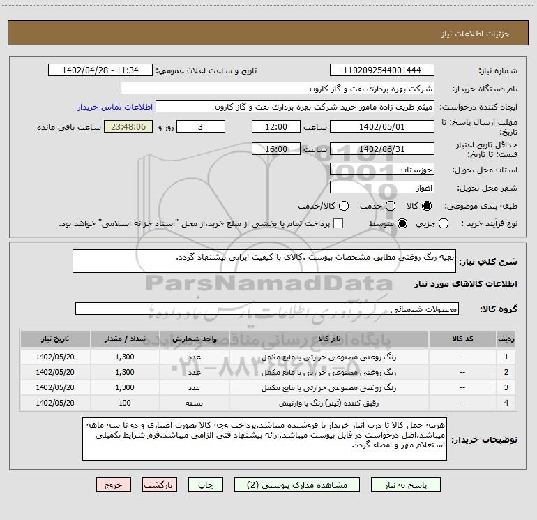
Task: Click the province field خوزستان
Action: pyautogui.click(x=382, y=169)
